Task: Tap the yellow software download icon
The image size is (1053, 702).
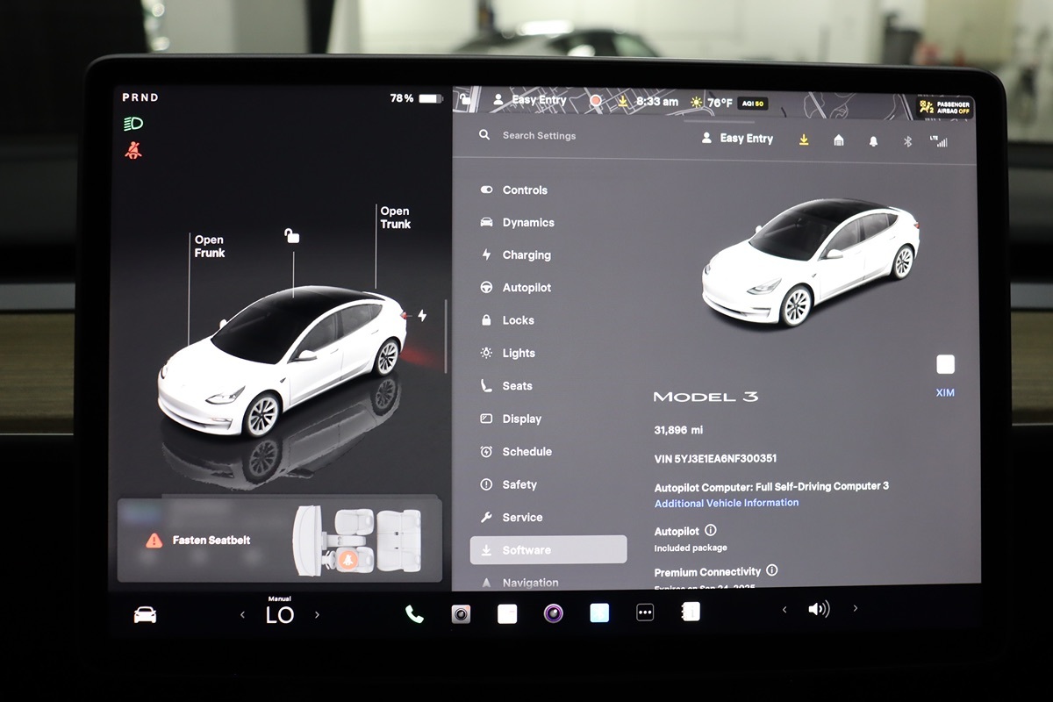Action: [804, 140]
